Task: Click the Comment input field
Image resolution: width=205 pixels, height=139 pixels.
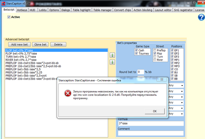Action: pos(151,133)
